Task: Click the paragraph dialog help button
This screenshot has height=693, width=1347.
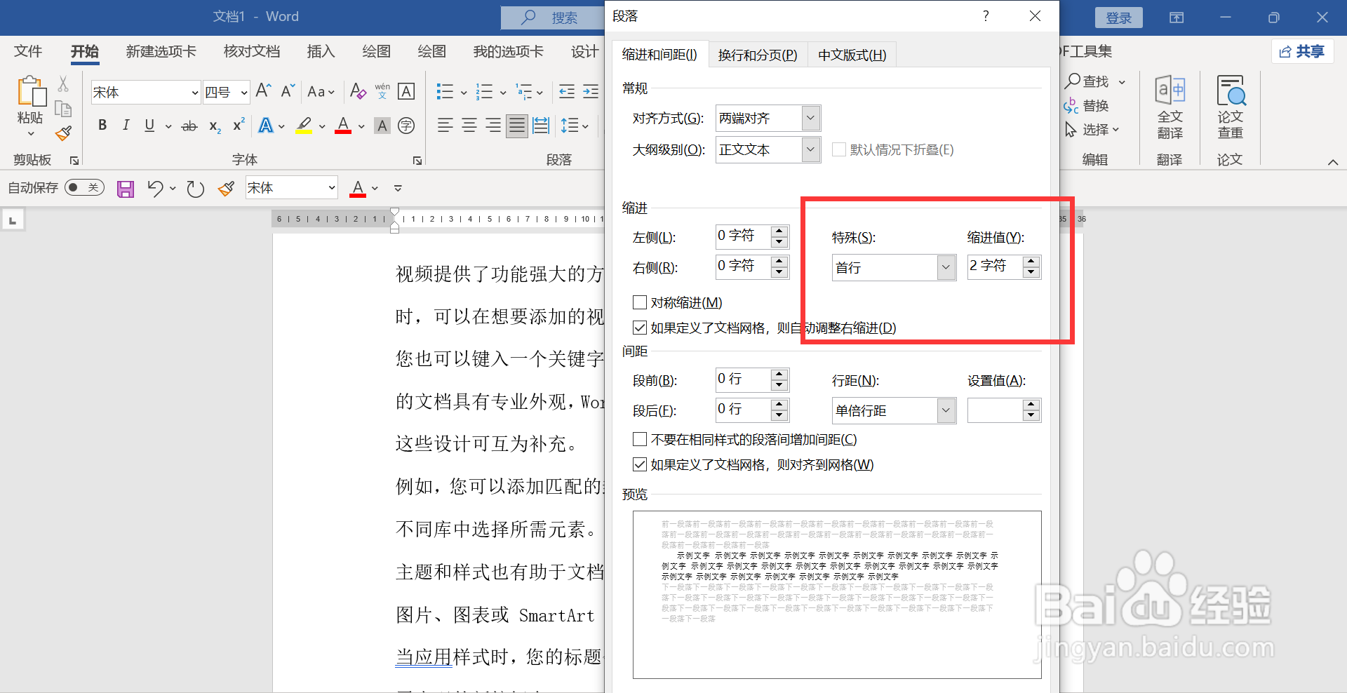Action: 986,15
